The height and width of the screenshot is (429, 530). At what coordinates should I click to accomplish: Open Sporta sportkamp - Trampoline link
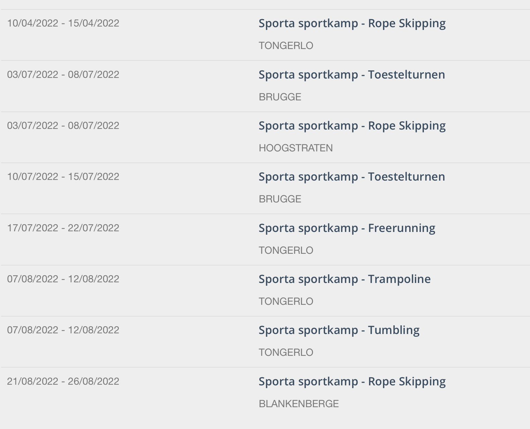[x=344, y=279]
